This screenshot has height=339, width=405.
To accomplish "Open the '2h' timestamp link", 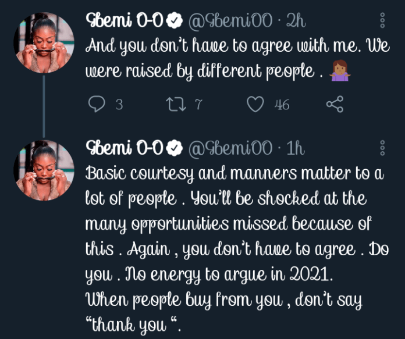I will [x=296, y=22].
